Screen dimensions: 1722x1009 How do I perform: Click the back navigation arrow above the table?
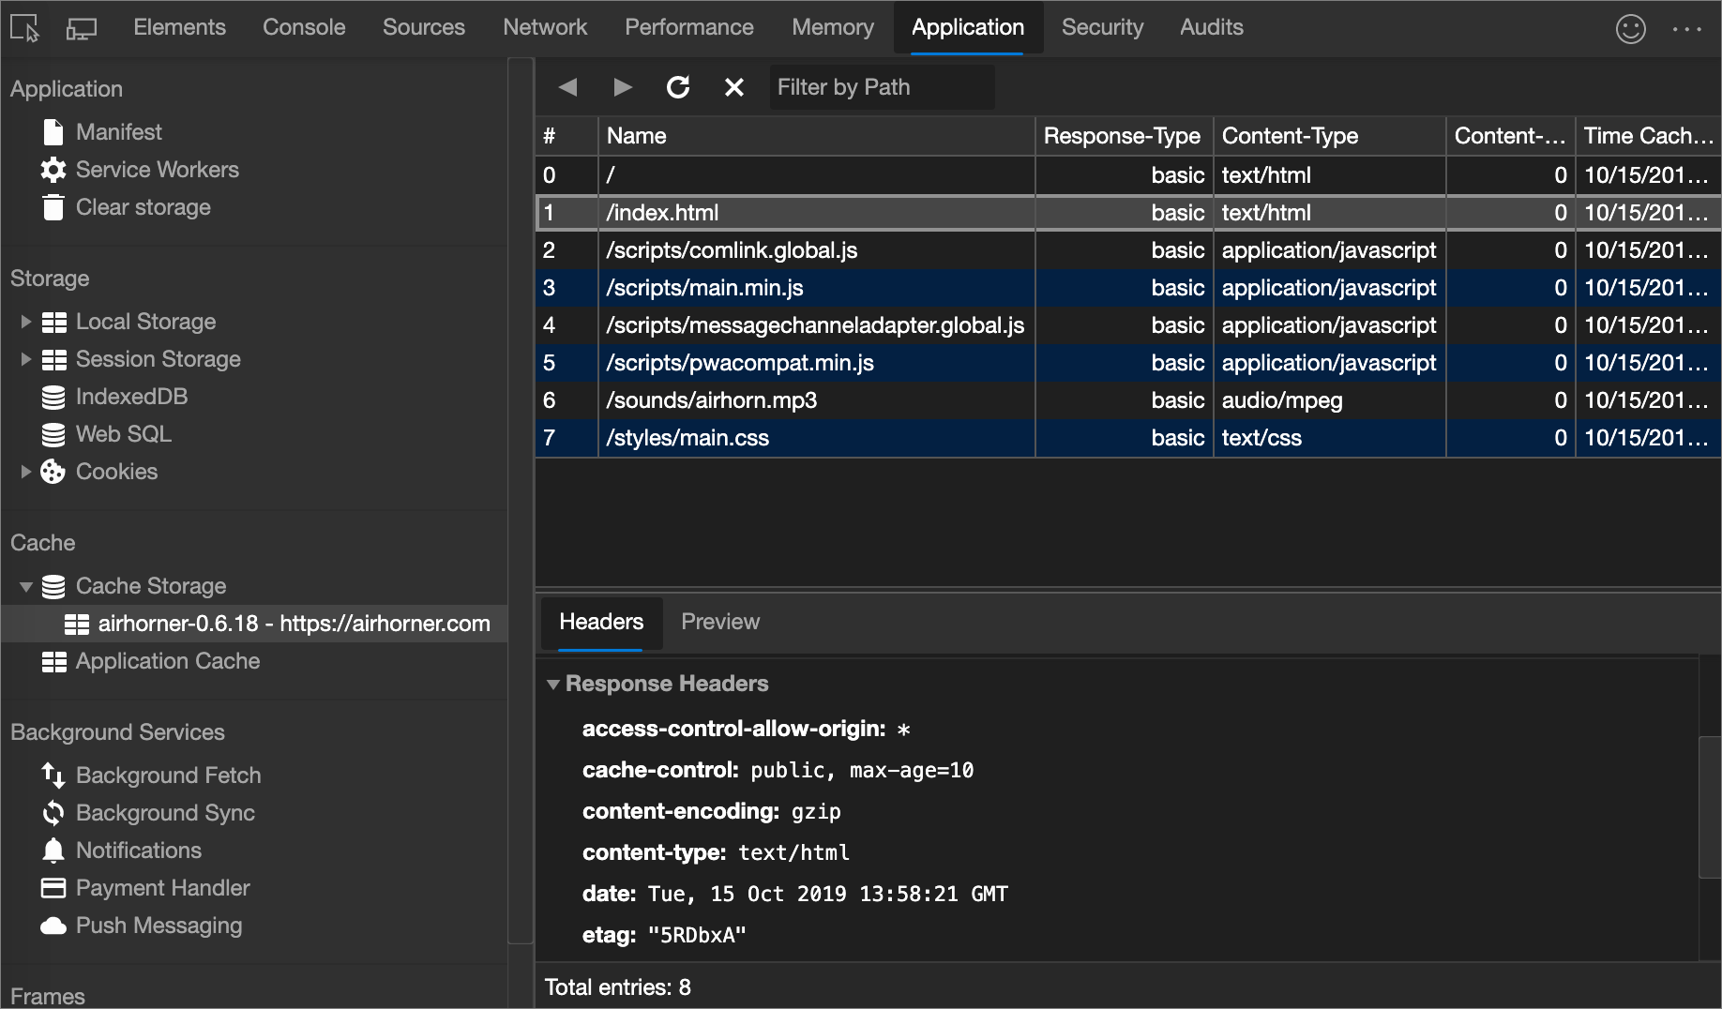[567, 86]
